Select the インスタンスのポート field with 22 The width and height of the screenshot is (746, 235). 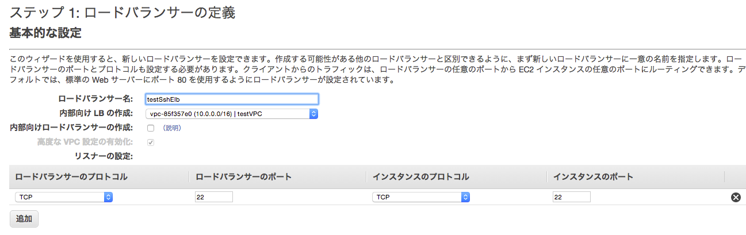(x=572, y=197)
